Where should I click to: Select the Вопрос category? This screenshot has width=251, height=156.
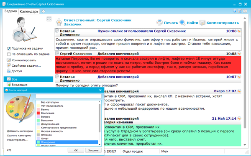pos(67,117)
